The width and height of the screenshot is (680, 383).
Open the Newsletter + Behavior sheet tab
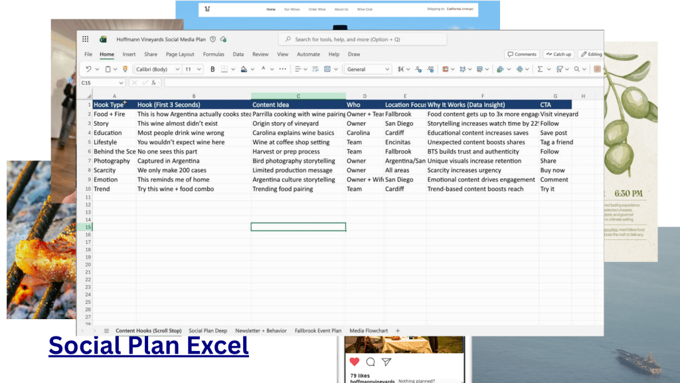pos(260,331)
